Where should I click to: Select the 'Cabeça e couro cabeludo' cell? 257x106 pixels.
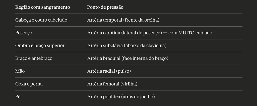coord(41,20)
